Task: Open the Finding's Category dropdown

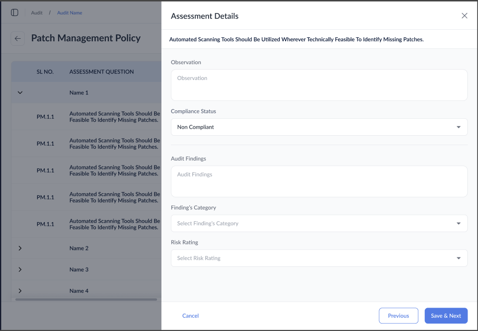Action: coord(319,224)
